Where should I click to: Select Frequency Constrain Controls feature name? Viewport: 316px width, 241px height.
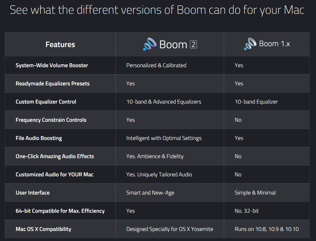[x=51, y=120]
